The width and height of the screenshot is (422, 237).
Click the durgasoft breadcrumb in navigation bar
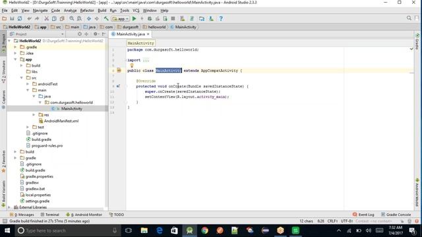pos(128,27)
